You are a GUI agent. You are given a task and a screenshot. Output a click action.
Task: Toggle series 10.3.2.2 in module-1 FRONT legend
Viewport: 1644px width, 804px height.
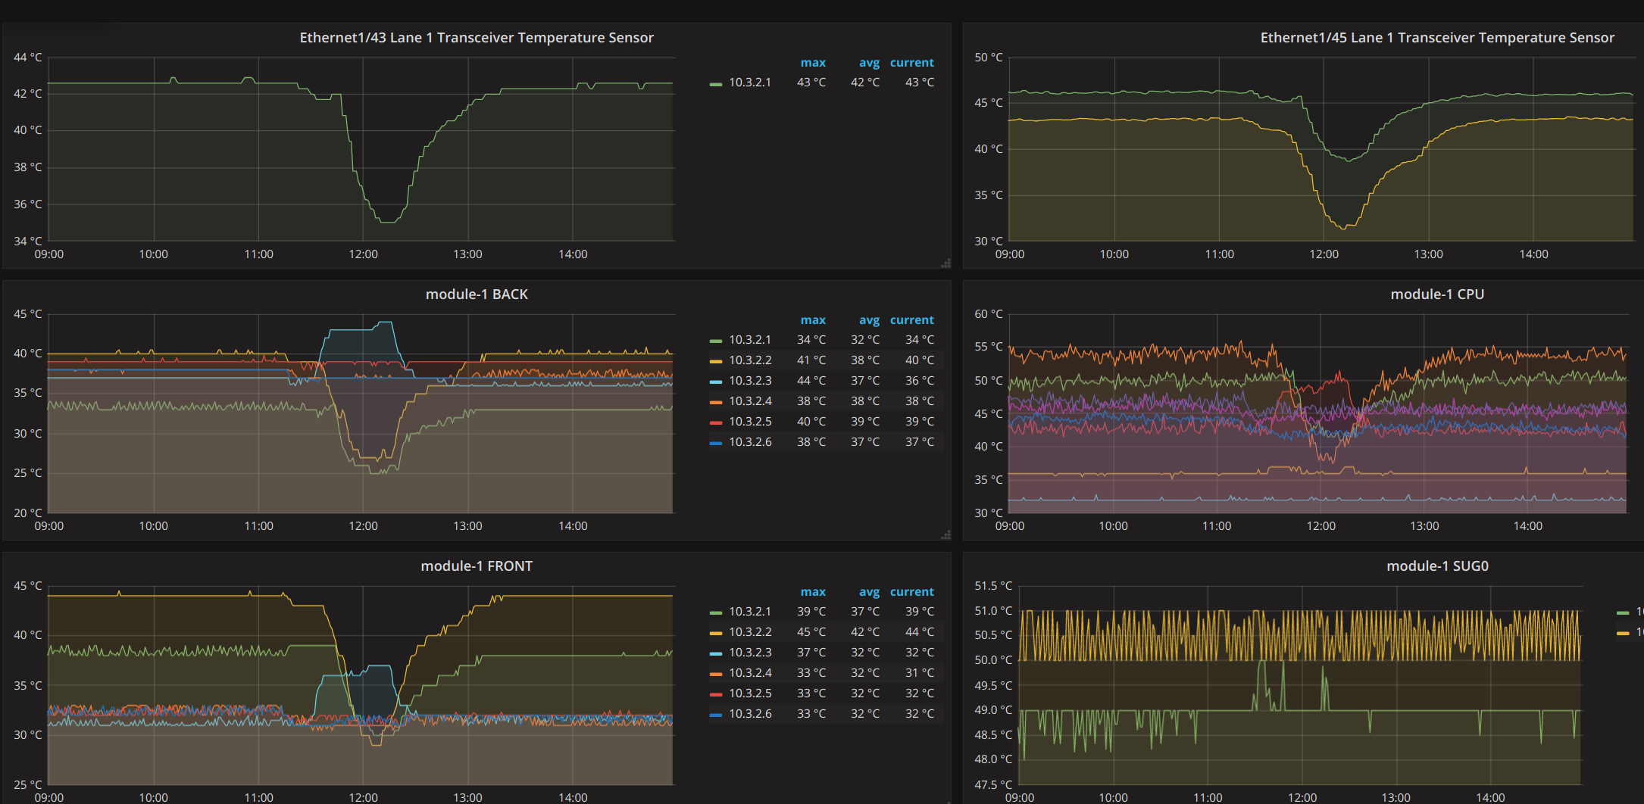tap(750, 632)
